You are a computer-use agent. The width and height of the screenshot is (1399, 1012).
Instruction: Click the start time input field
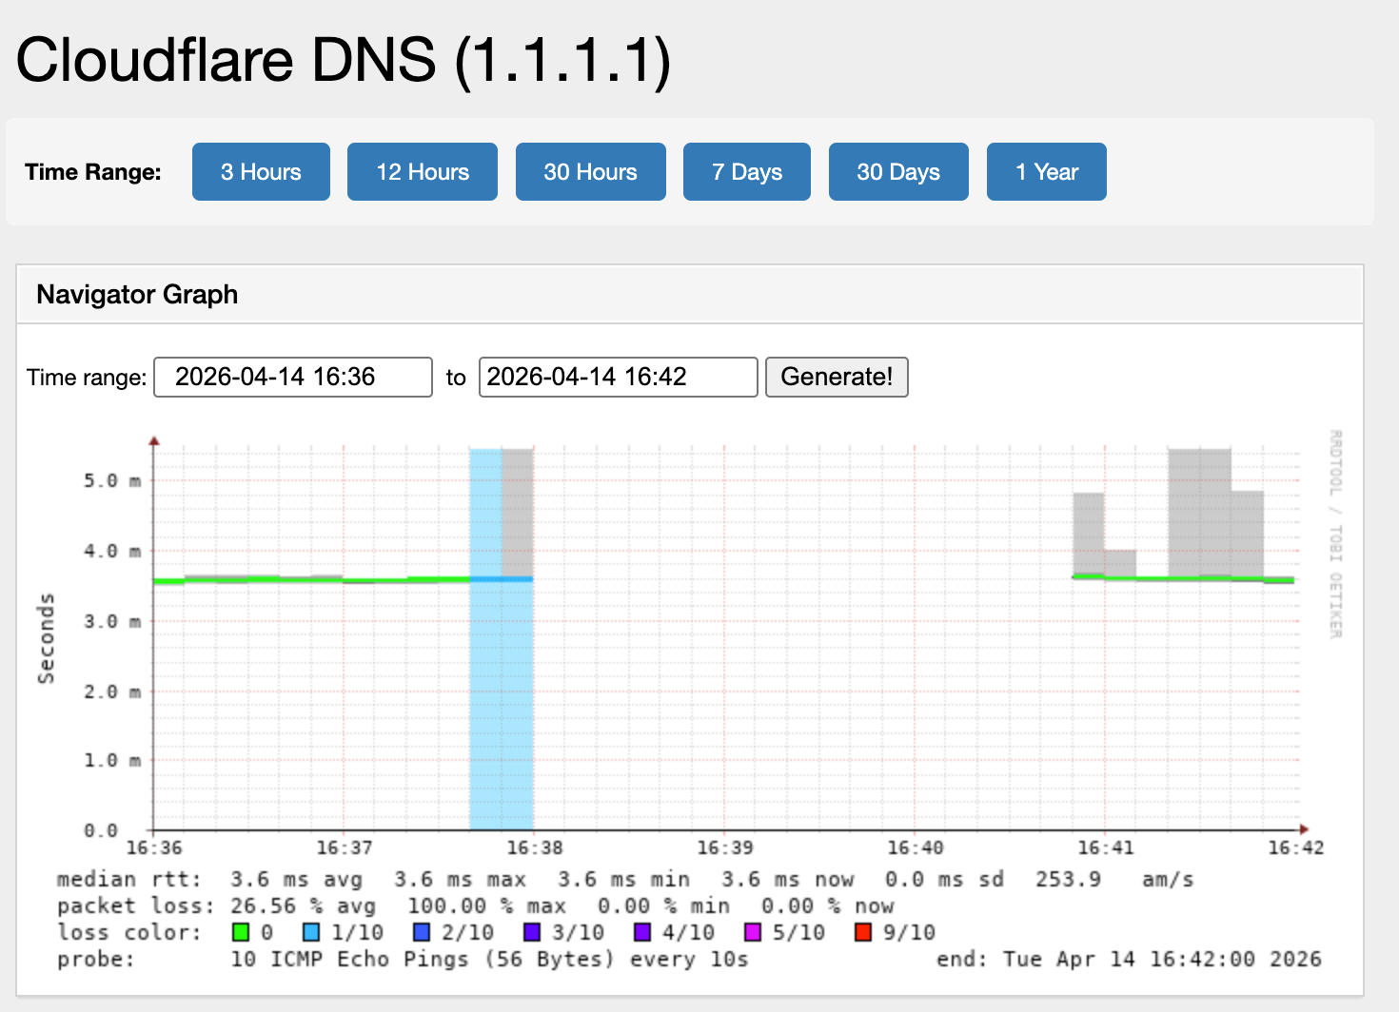click(292, 377)
